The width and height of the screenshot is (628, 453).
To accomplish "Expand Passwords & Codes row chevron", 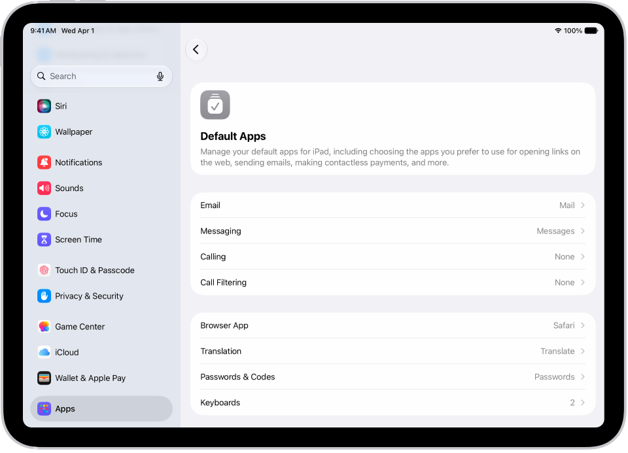I will 583,377.
